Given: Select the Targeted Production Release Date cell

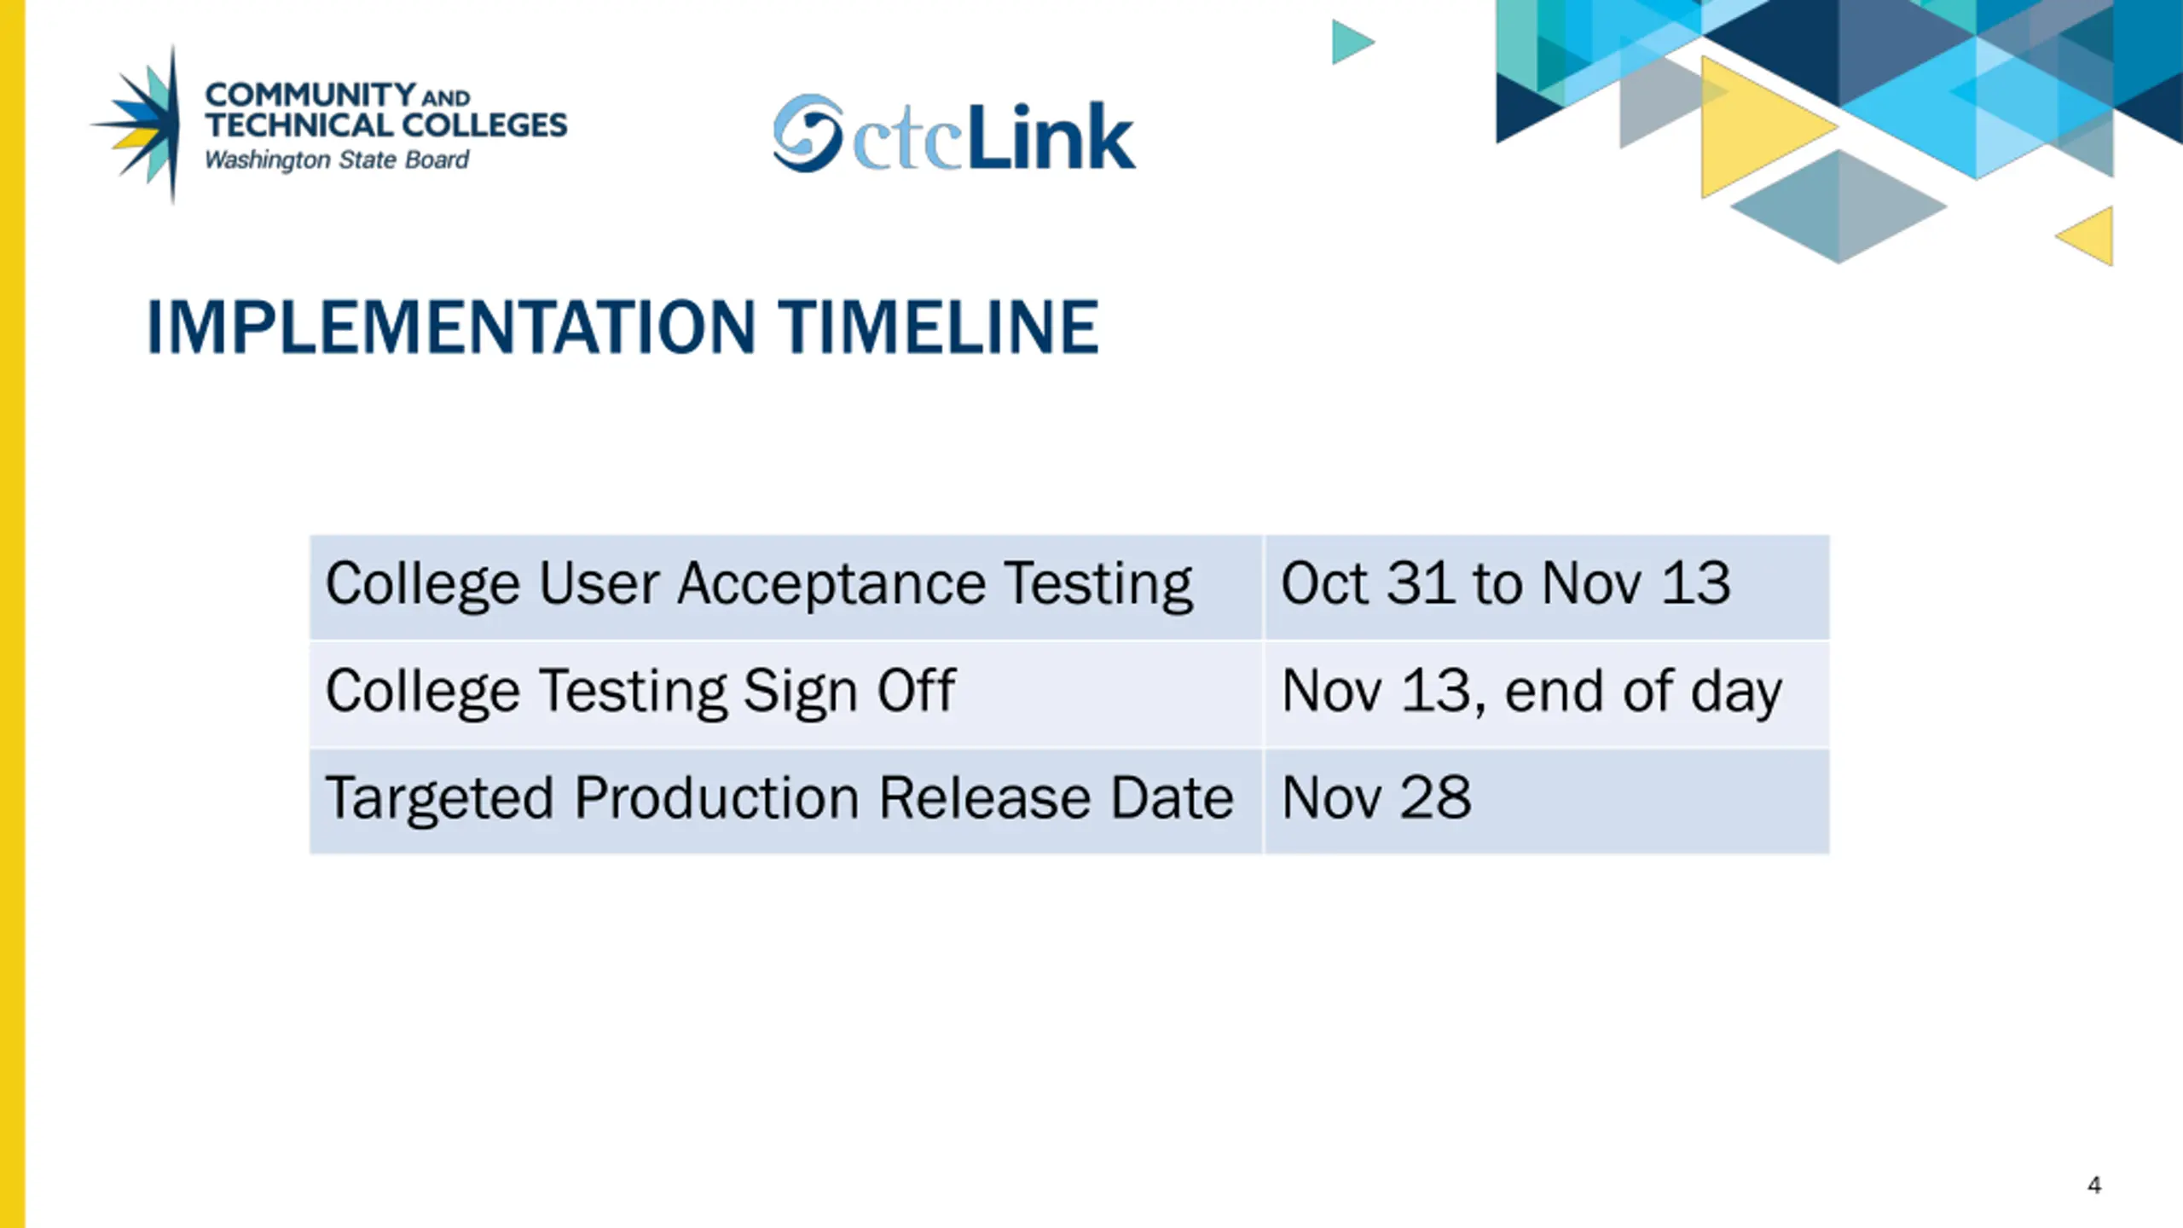Looking at the screenshot, I should pyautogui.click(x=785, y=802).
